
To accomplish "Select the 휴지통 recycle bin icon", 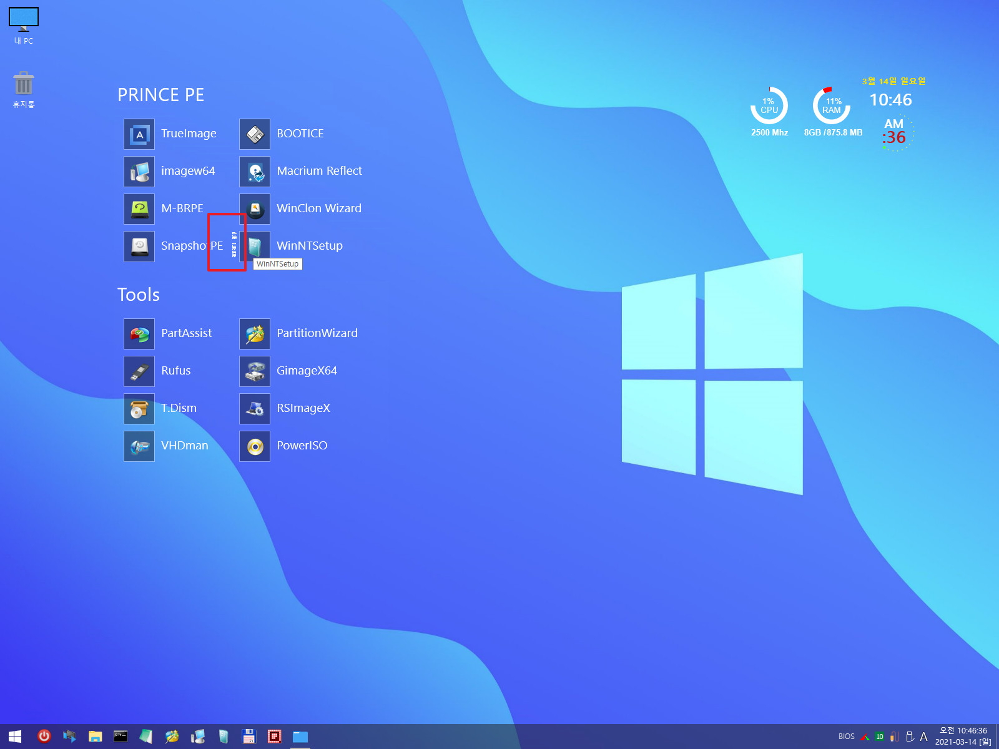I will pos(24,90).
